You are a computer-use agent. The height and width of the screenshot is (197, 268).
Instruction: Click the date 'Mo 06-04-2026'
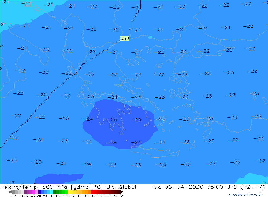tap(178, 187)
